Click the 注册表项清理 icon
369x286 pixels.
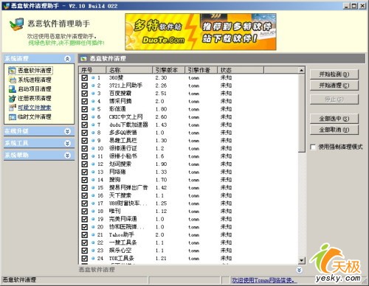click(13, 98)
